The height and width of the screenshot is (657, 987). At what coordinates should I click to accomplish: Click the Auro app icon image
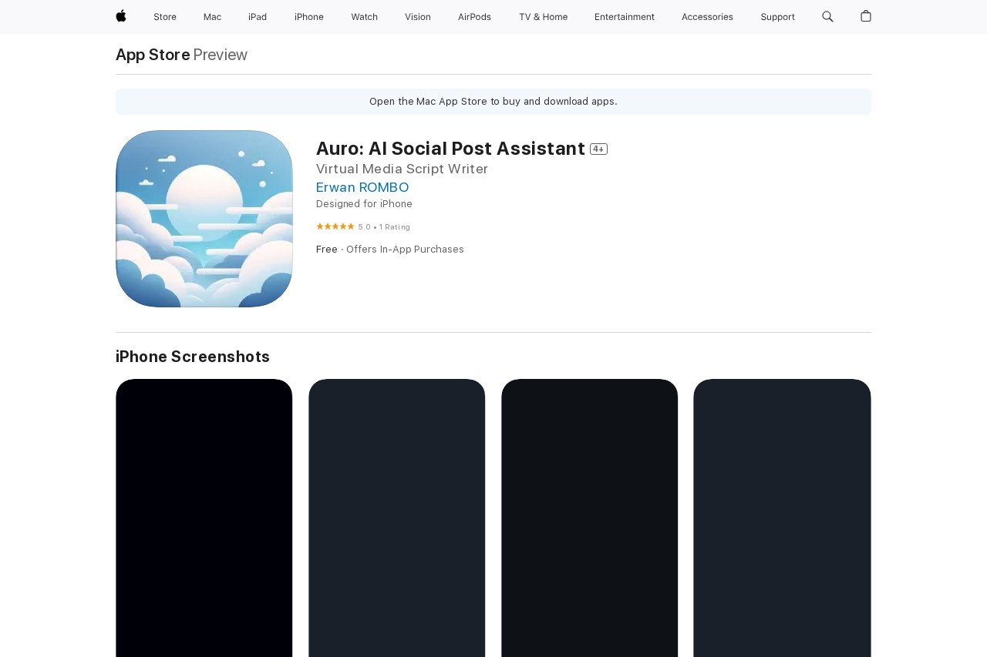click(204, 219)
